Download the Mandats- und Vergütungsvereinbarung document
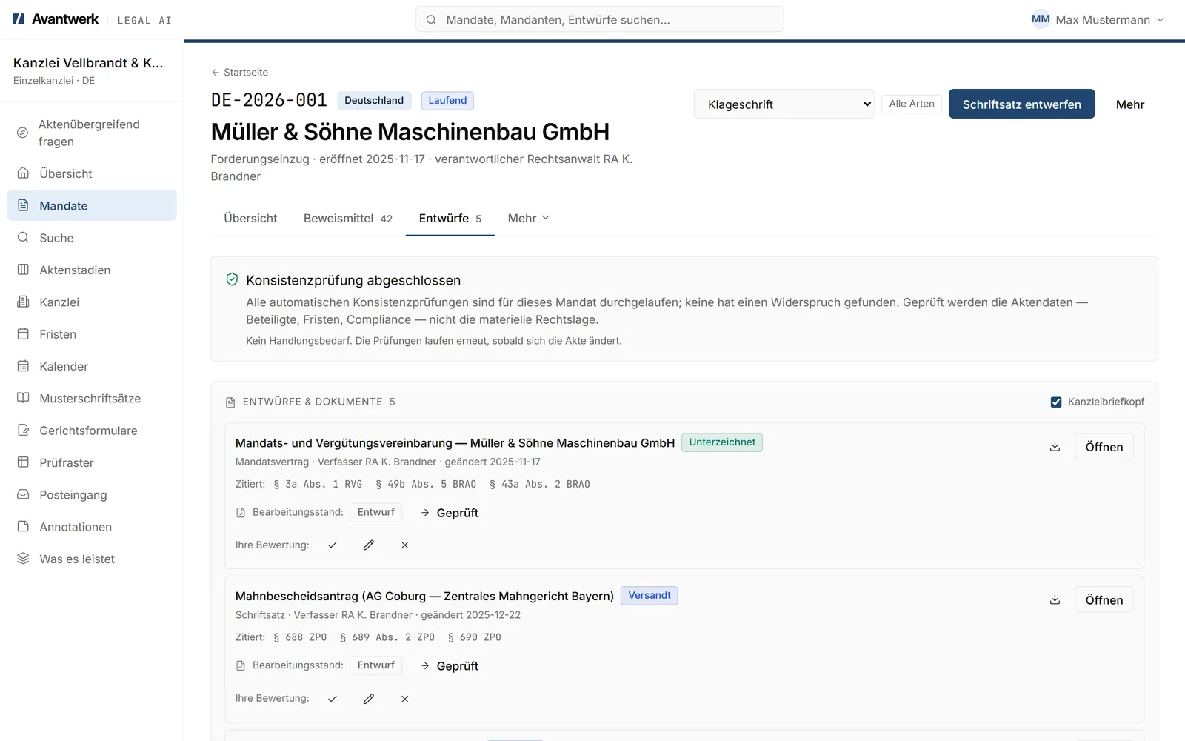Screen dimensions: 1185x741 pyautogui.click(x=1055, y=447)
